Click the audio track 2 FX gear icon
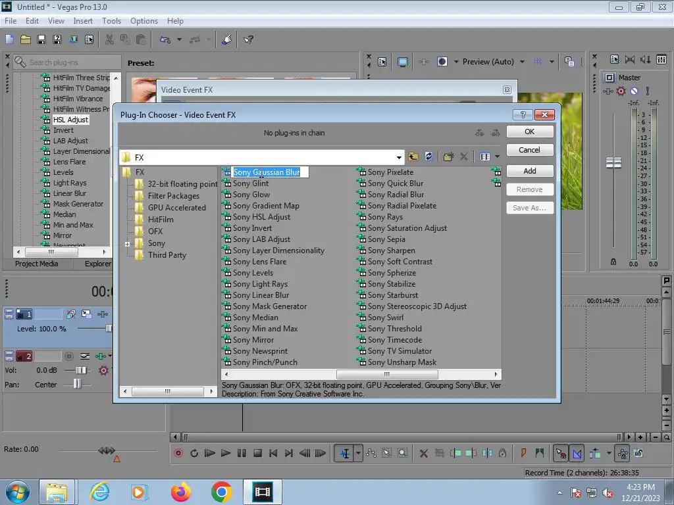This screenshot has width=674, height=505. (103, 370)
